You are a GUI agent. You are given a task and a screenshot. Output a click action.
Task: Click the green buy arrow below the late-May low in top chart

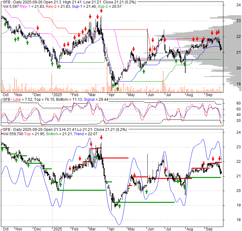(144, 71)
